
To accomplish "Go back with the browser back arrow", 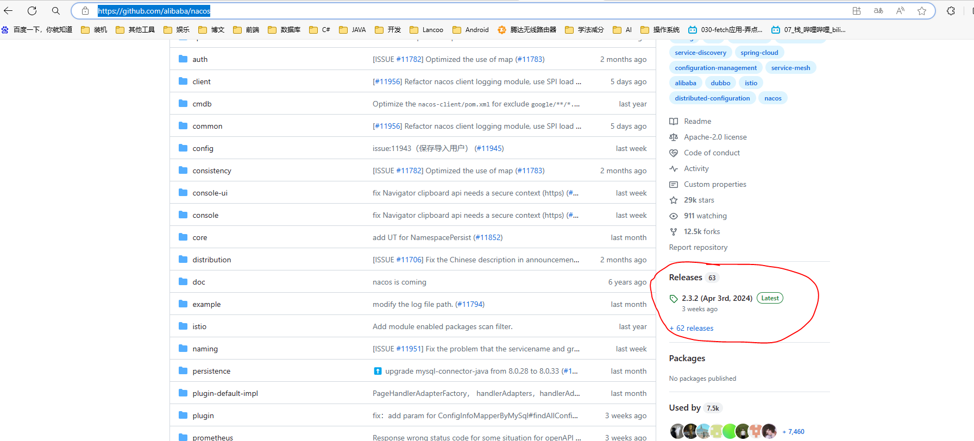I will (8, 11).
